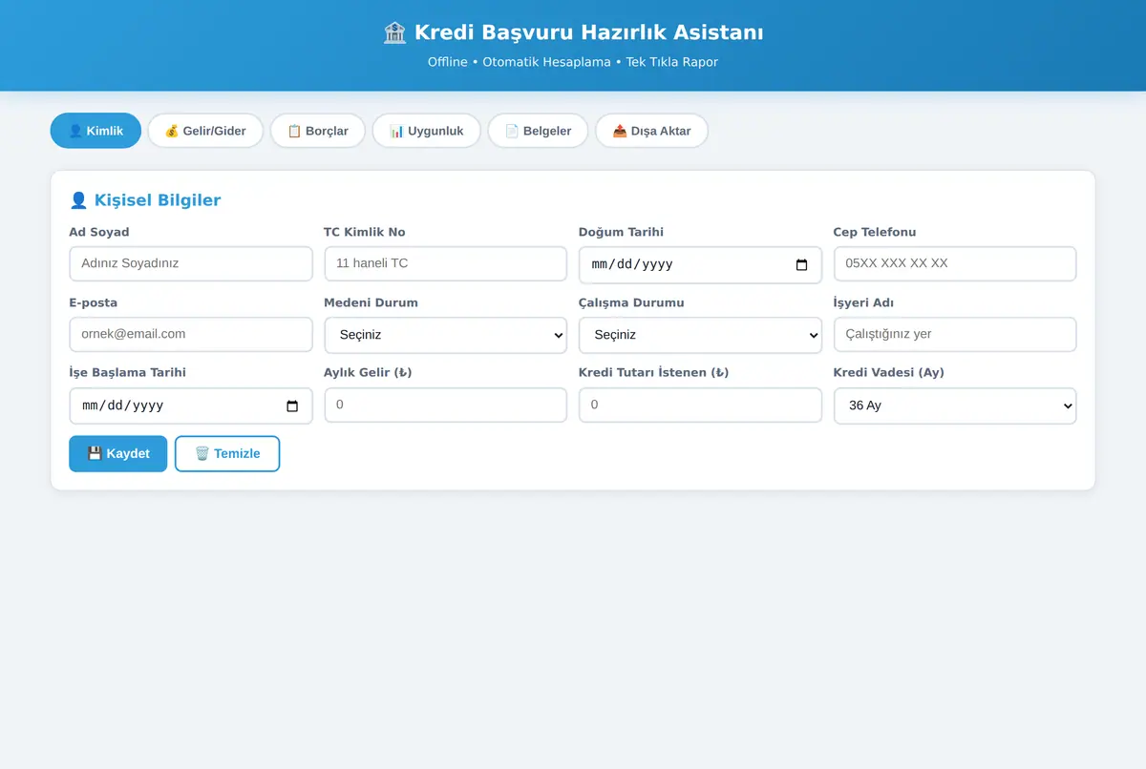Click the floppy disk icon on Kaydet
The width and height of the screenshot is (1146, 769).
click(x=95, y=453)
